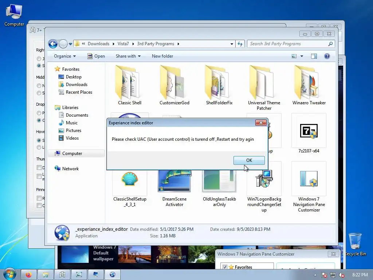
Task: Open the Windows Start orb
Action: point(9,274)
